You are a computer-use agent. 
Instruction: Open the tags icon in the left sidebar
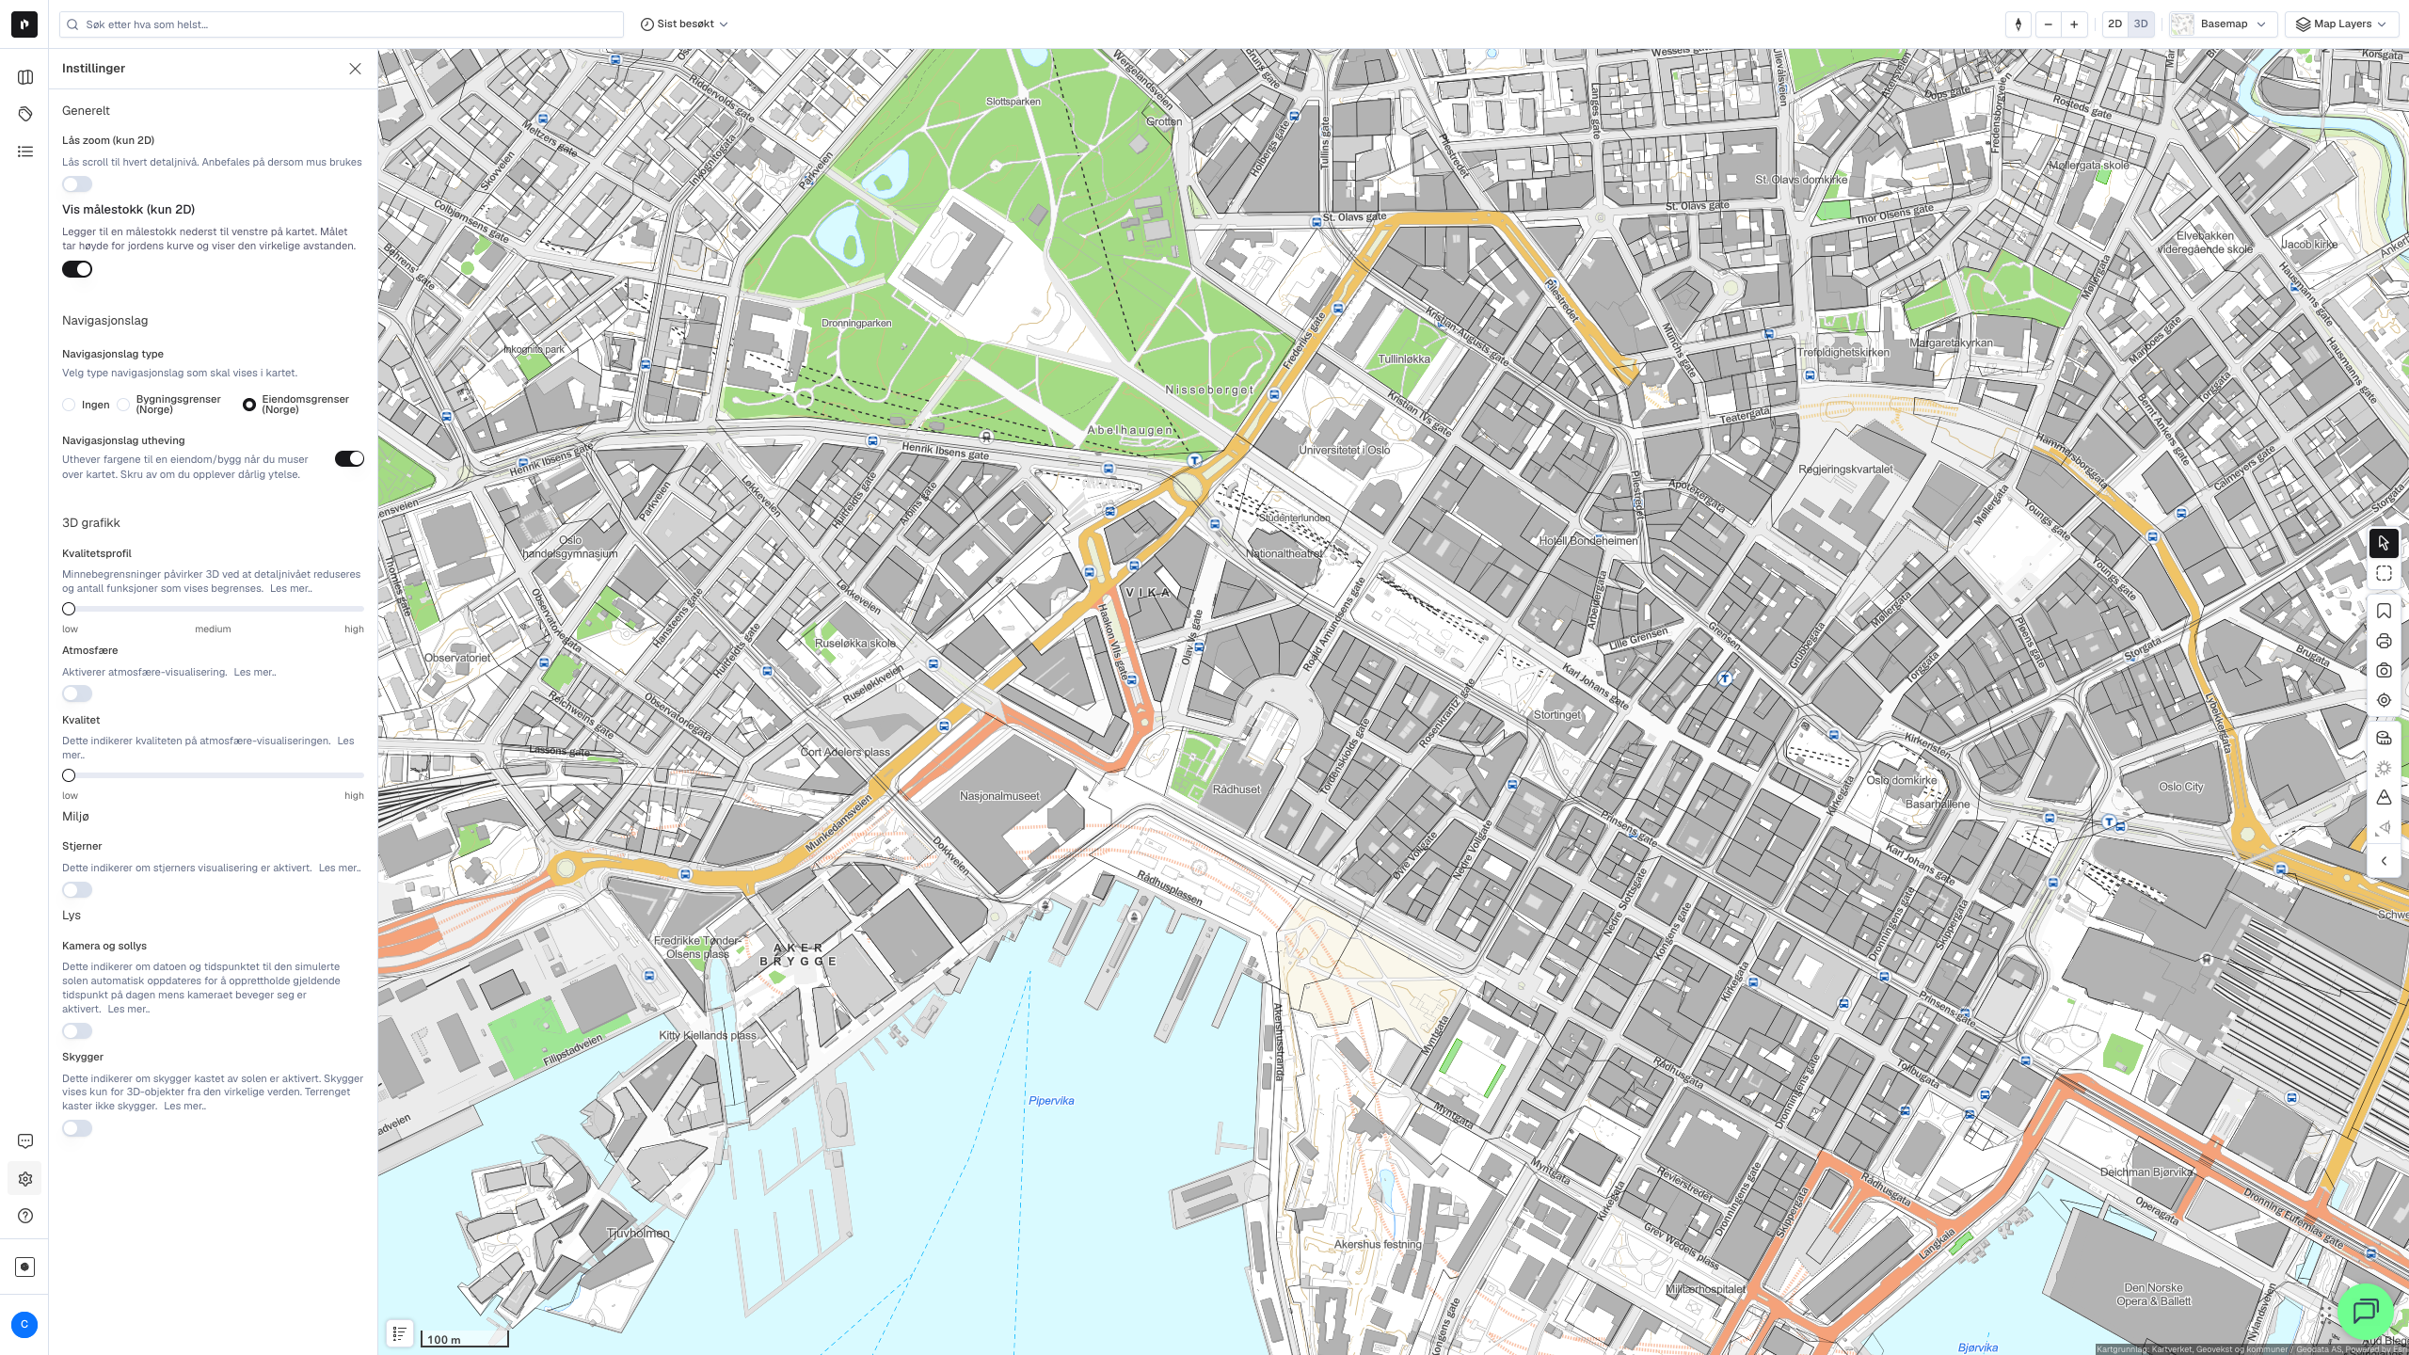click(25, 114)
